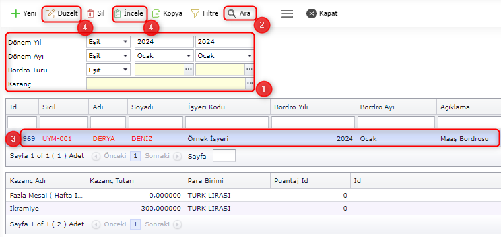The image size is (501, 237).
Task: Click Id column filter box
Action: click(x=22, y=122)
